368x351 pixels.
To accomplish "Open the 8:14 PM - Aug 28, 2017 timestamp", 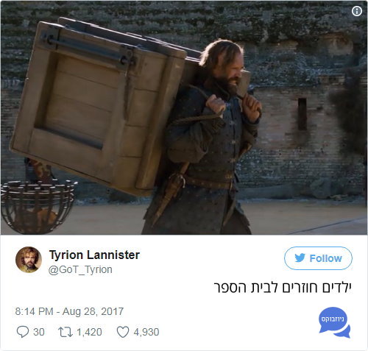I will (x=69, y=311).
